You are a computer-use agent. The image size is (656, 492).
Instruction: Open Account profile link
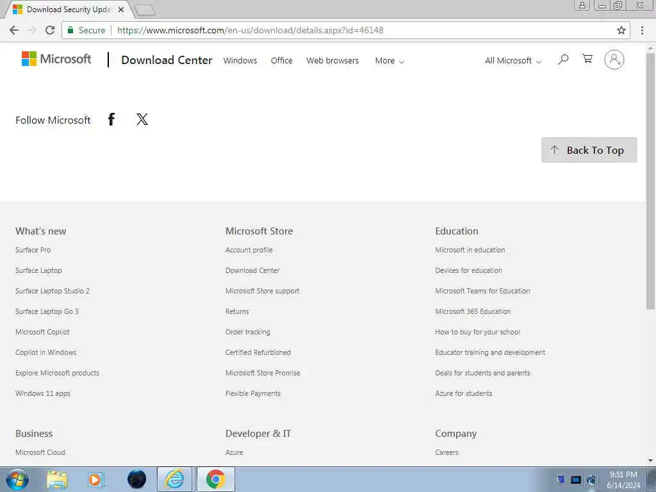[249, 250]
